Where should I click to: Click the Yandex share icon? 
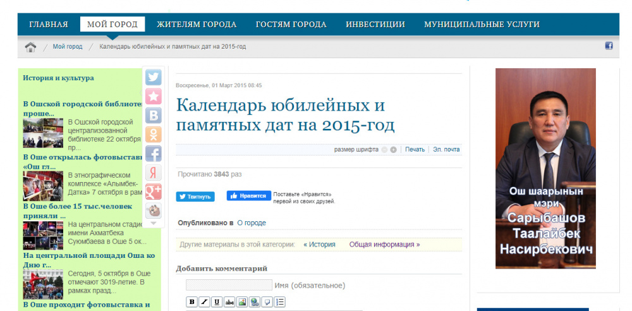pyautogui.click(x=154, y=173)
